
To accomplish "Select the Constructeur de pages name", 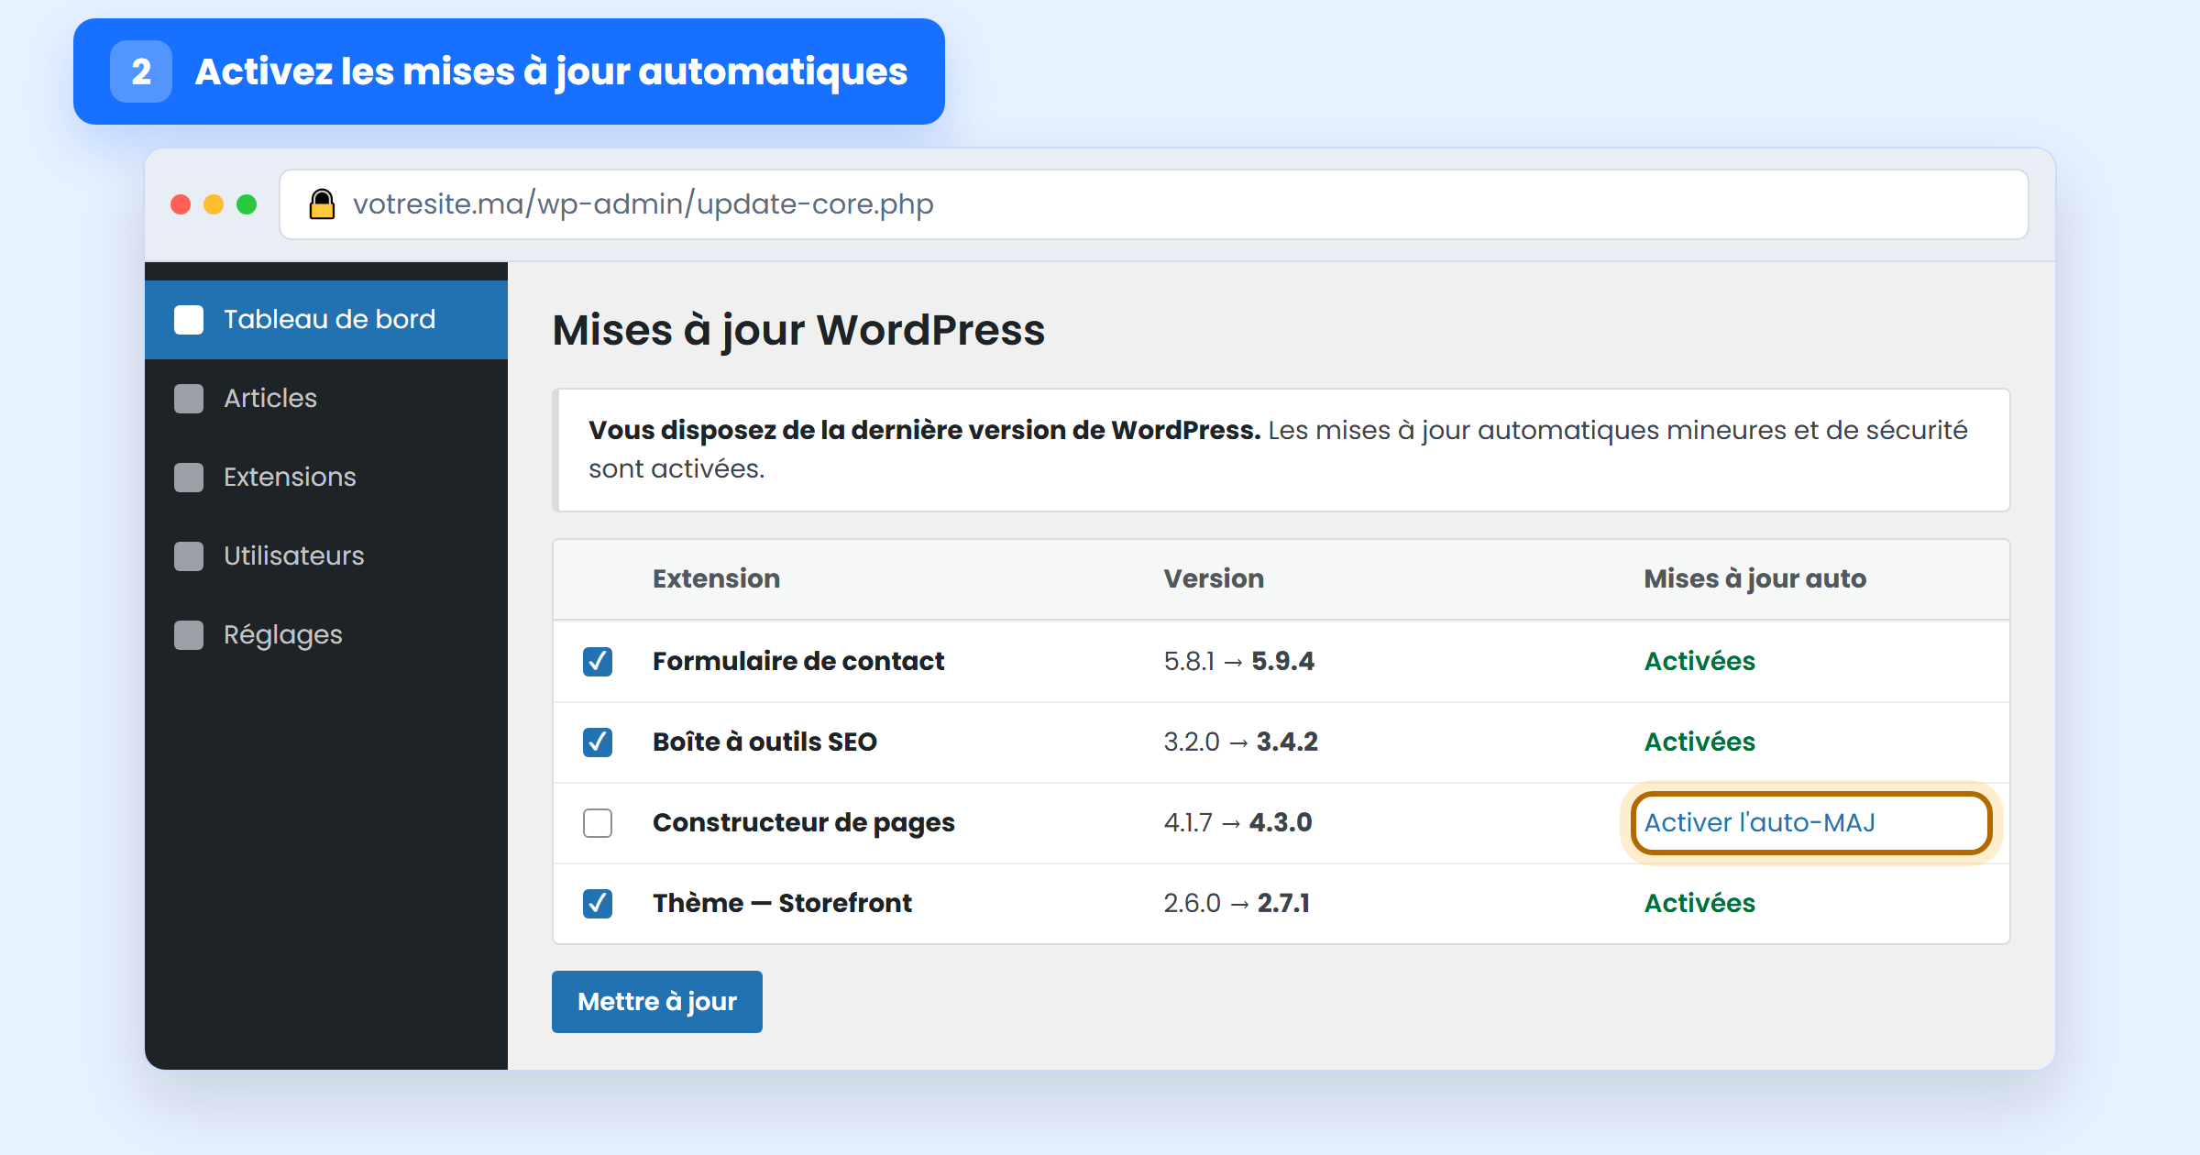I will click(804, 823).
